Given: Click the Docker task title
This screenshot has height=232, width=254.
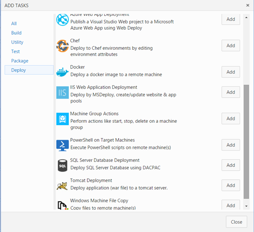Looking at the screenshot, I should [78, 67].
